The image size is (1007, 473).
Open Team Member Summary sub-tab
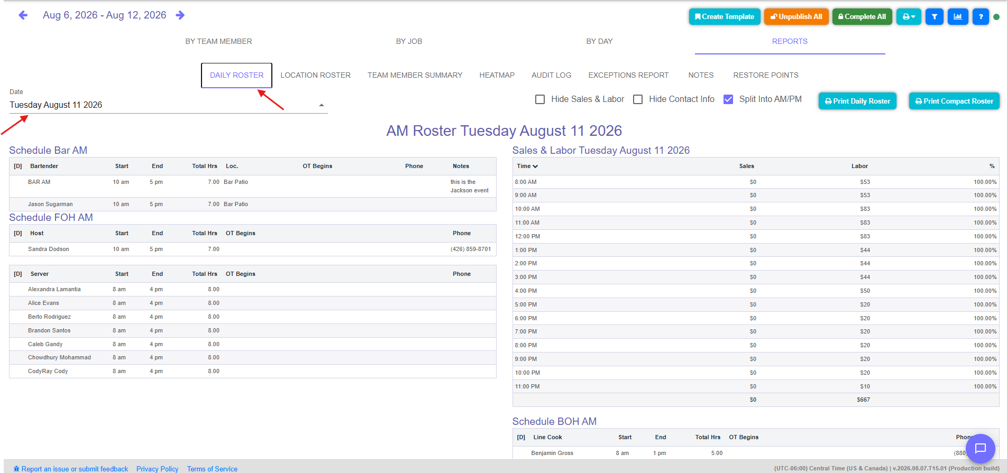coord(415,75)
